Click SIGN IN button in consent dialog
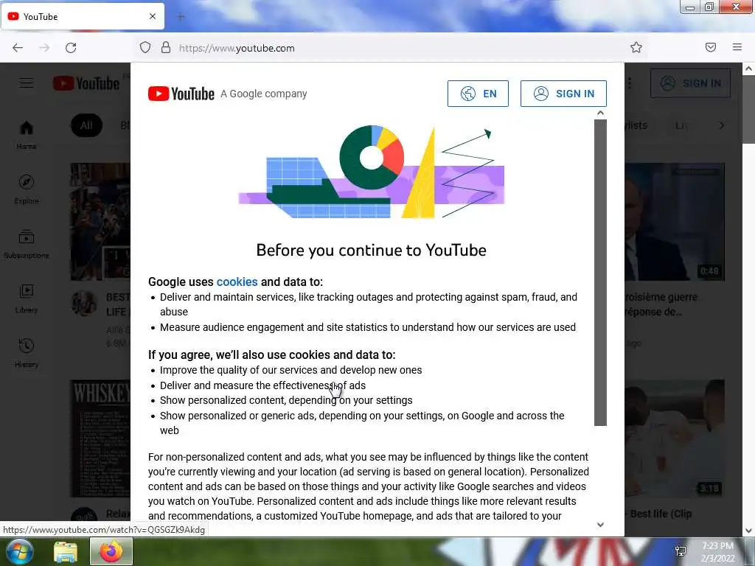The image size is (755, 566). click(x=563, y=94)
